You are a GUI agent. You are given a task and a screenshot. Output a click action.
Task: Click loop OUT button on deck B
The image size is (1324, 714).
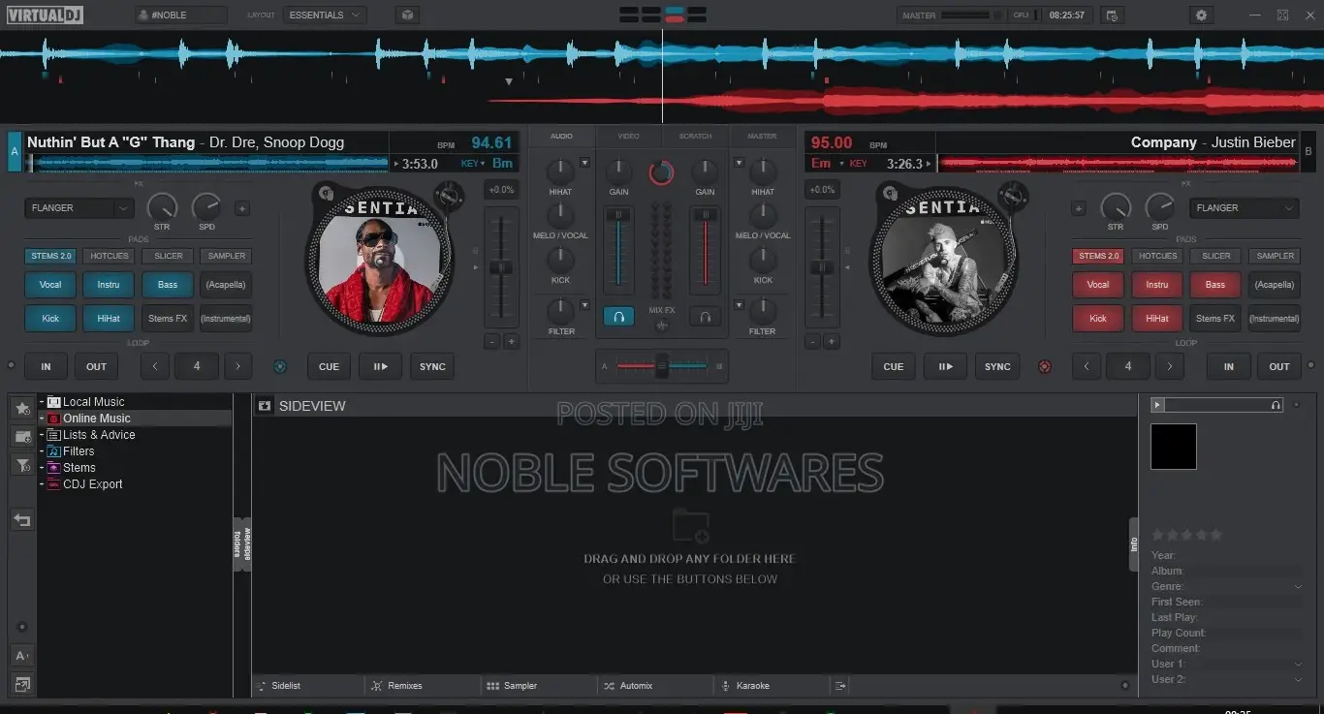click(x=1279, y=366)
